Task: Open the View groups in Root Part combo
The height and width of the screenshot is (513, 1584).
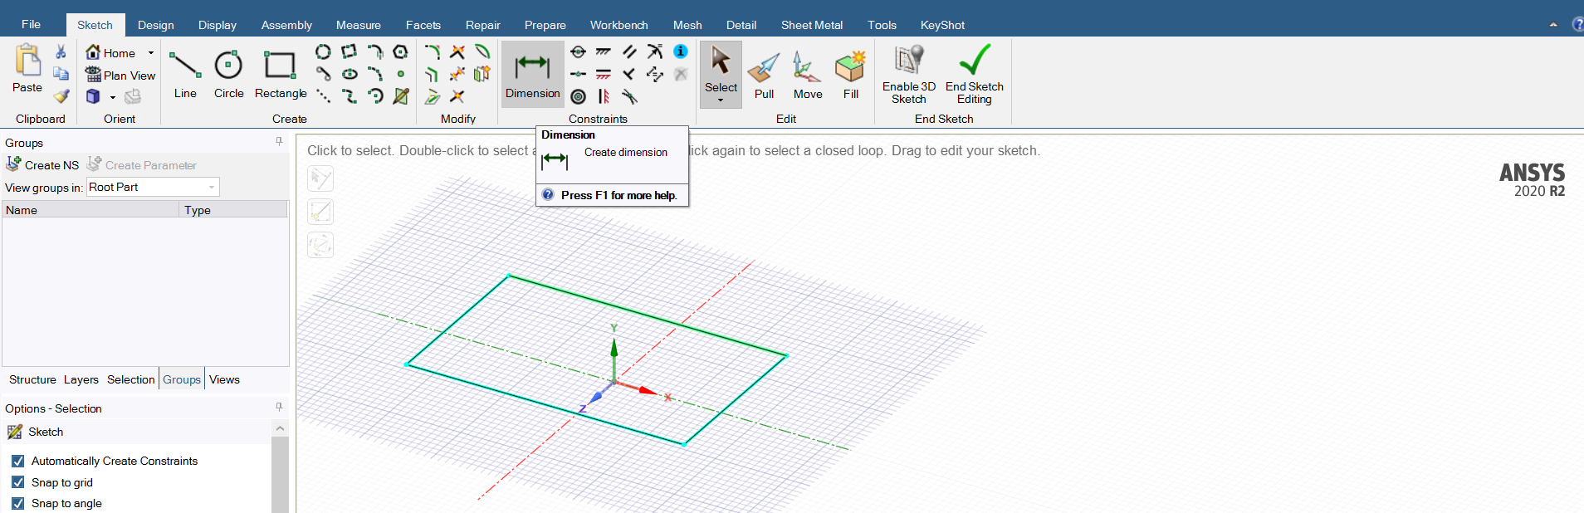Action: tap(153, 187)
